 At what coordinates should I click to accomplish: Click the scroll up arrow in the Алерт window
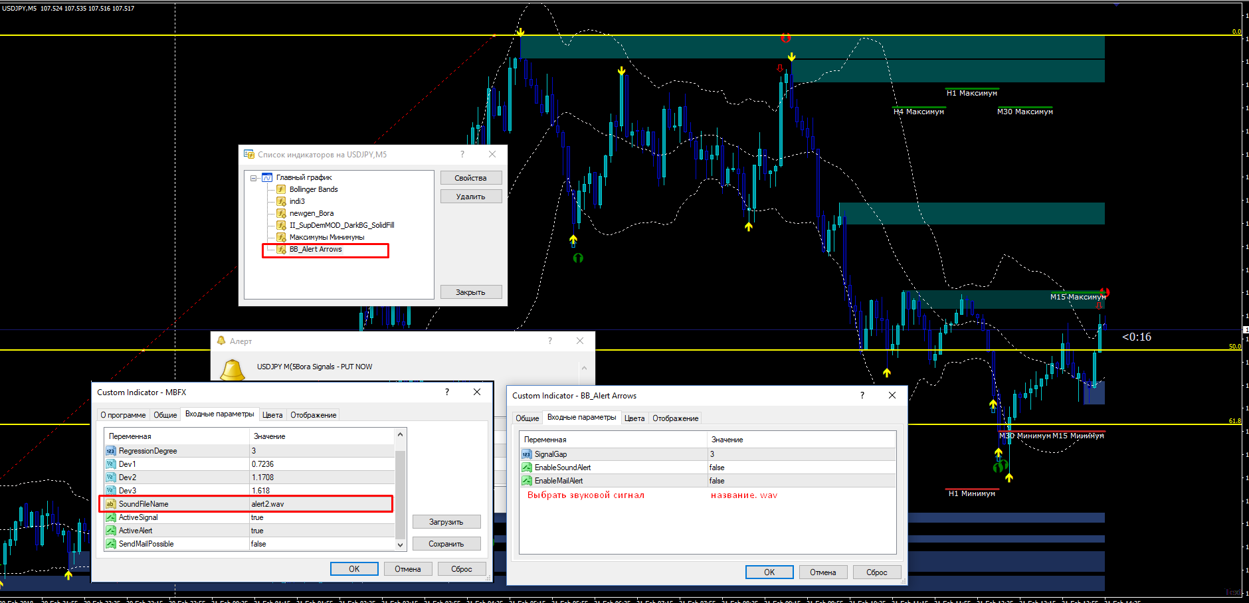pos(584,368)
